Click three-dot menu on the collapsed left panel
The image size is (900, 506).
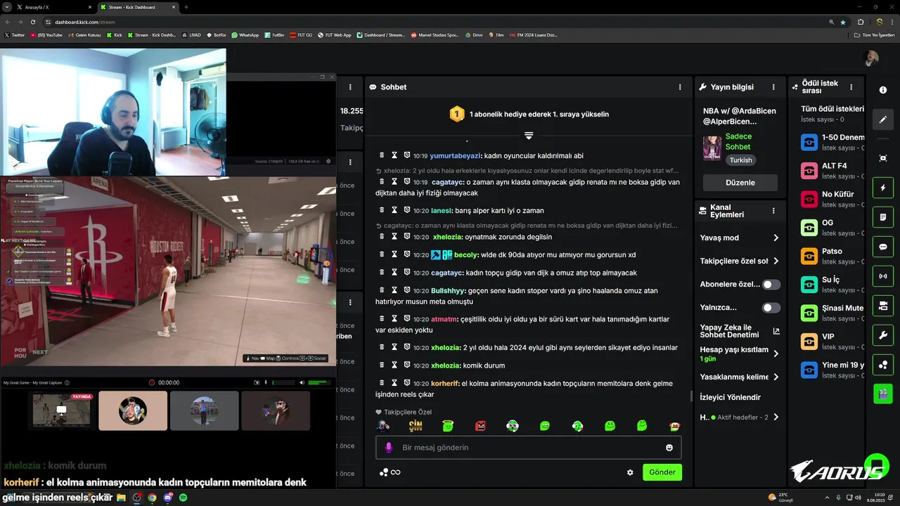(350, 87)
